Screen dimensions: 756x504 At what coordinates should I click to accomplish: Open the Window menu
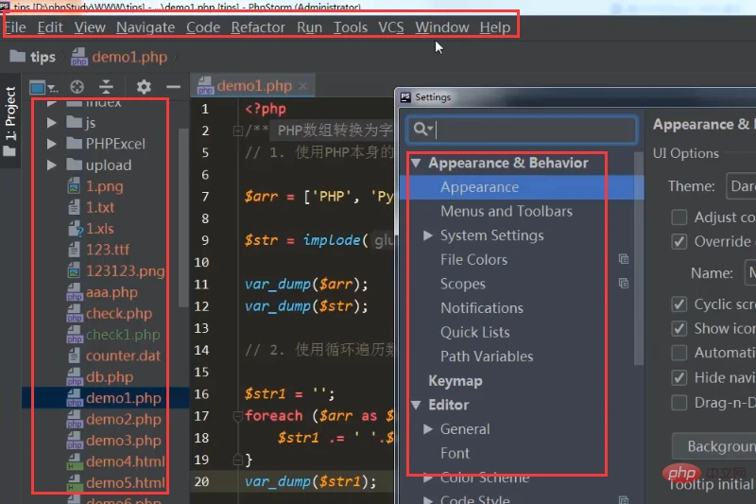pyautogui.click(x=442, y=27)
